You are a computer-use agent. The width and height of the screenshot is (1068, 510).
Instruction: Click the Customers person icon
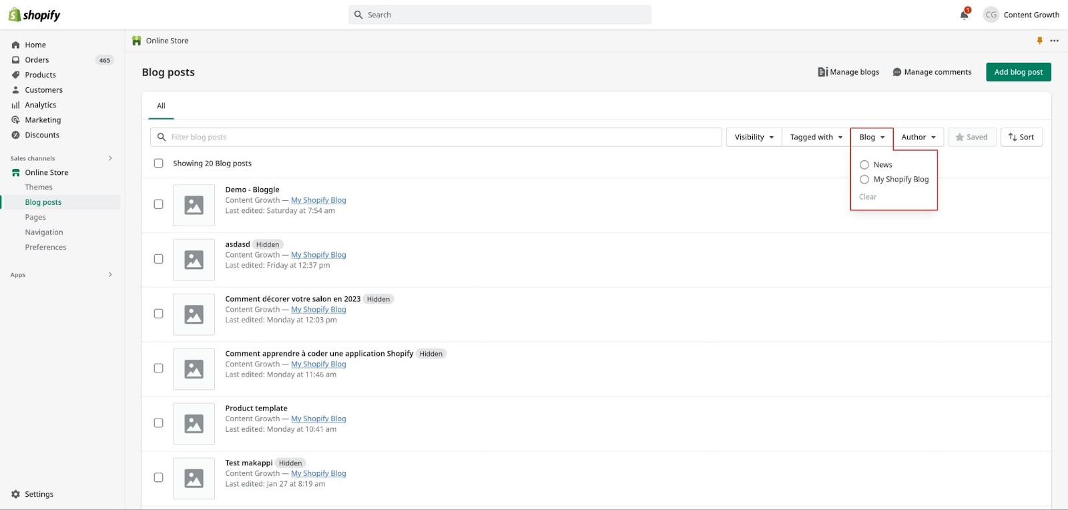tap(15, 90)
